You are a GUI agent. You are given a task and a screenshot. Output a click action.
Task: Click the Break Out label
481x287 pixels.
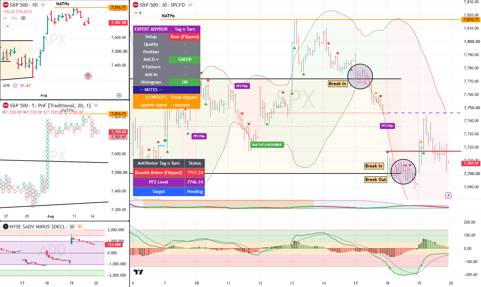[x=376, y=179]
